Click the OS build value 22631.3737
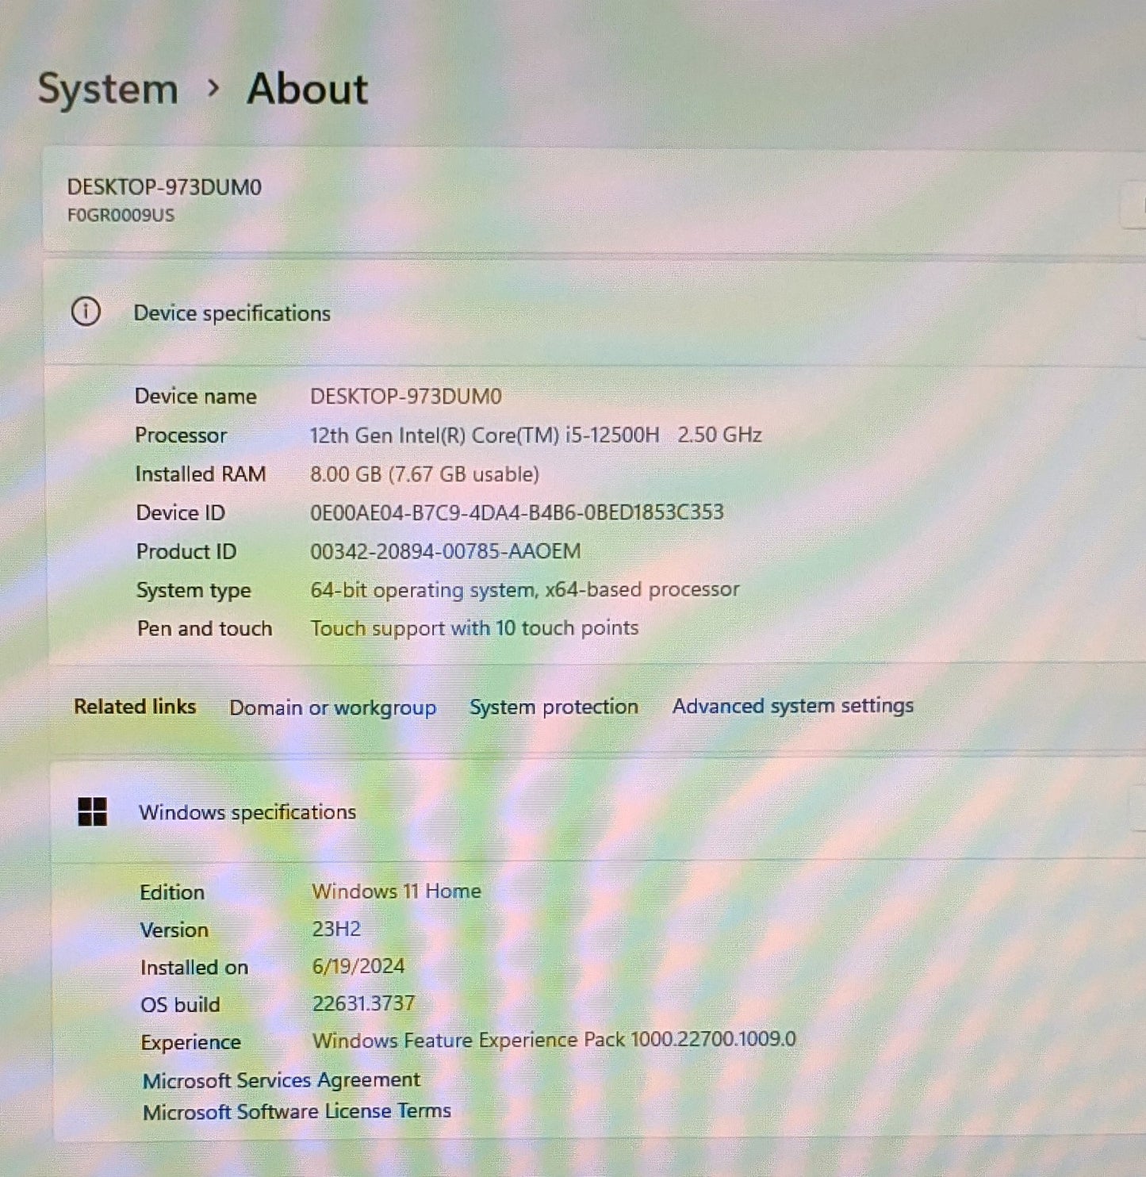 (x=364, y=1003)
